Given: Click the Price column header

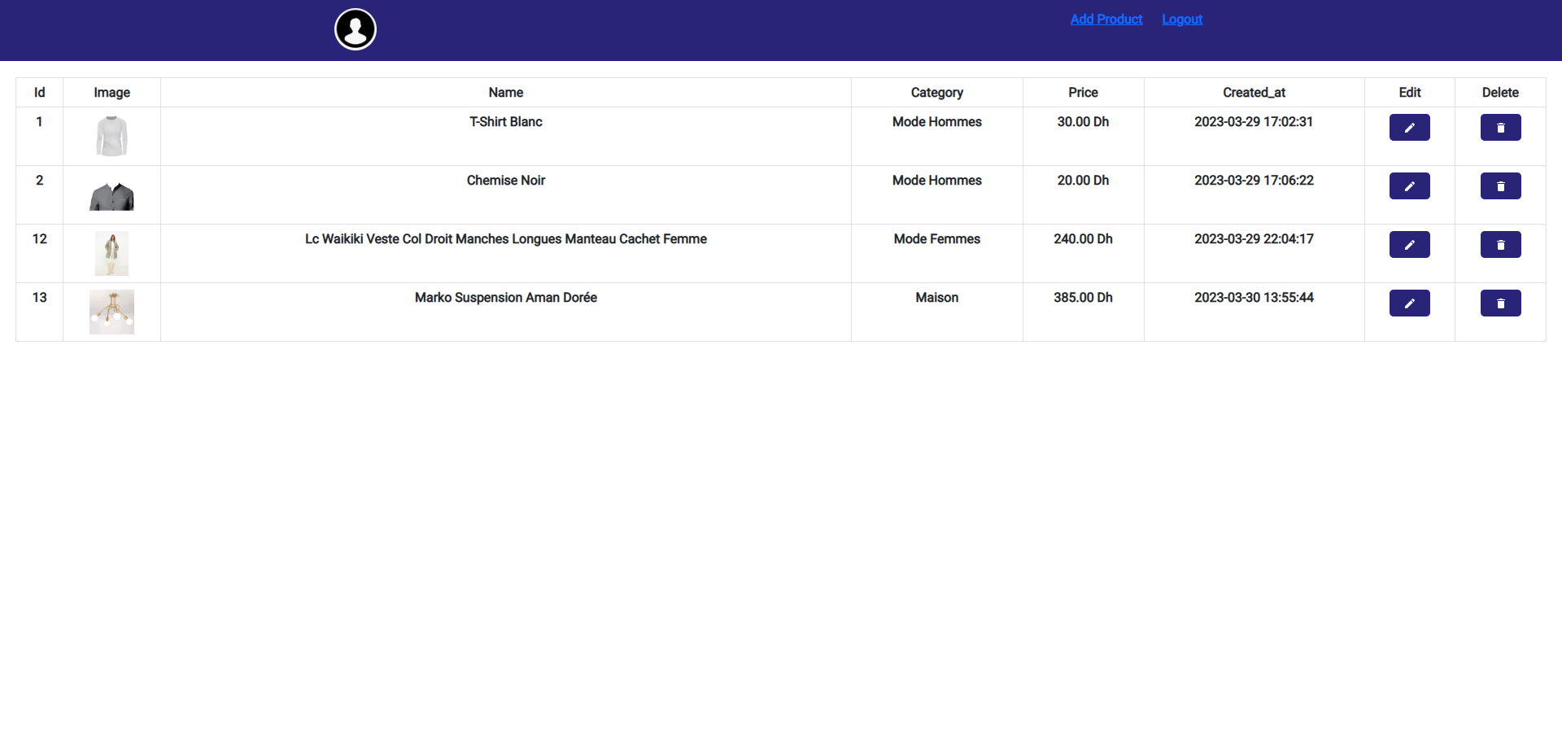Looking at the screenshot, I should 1083,92.
